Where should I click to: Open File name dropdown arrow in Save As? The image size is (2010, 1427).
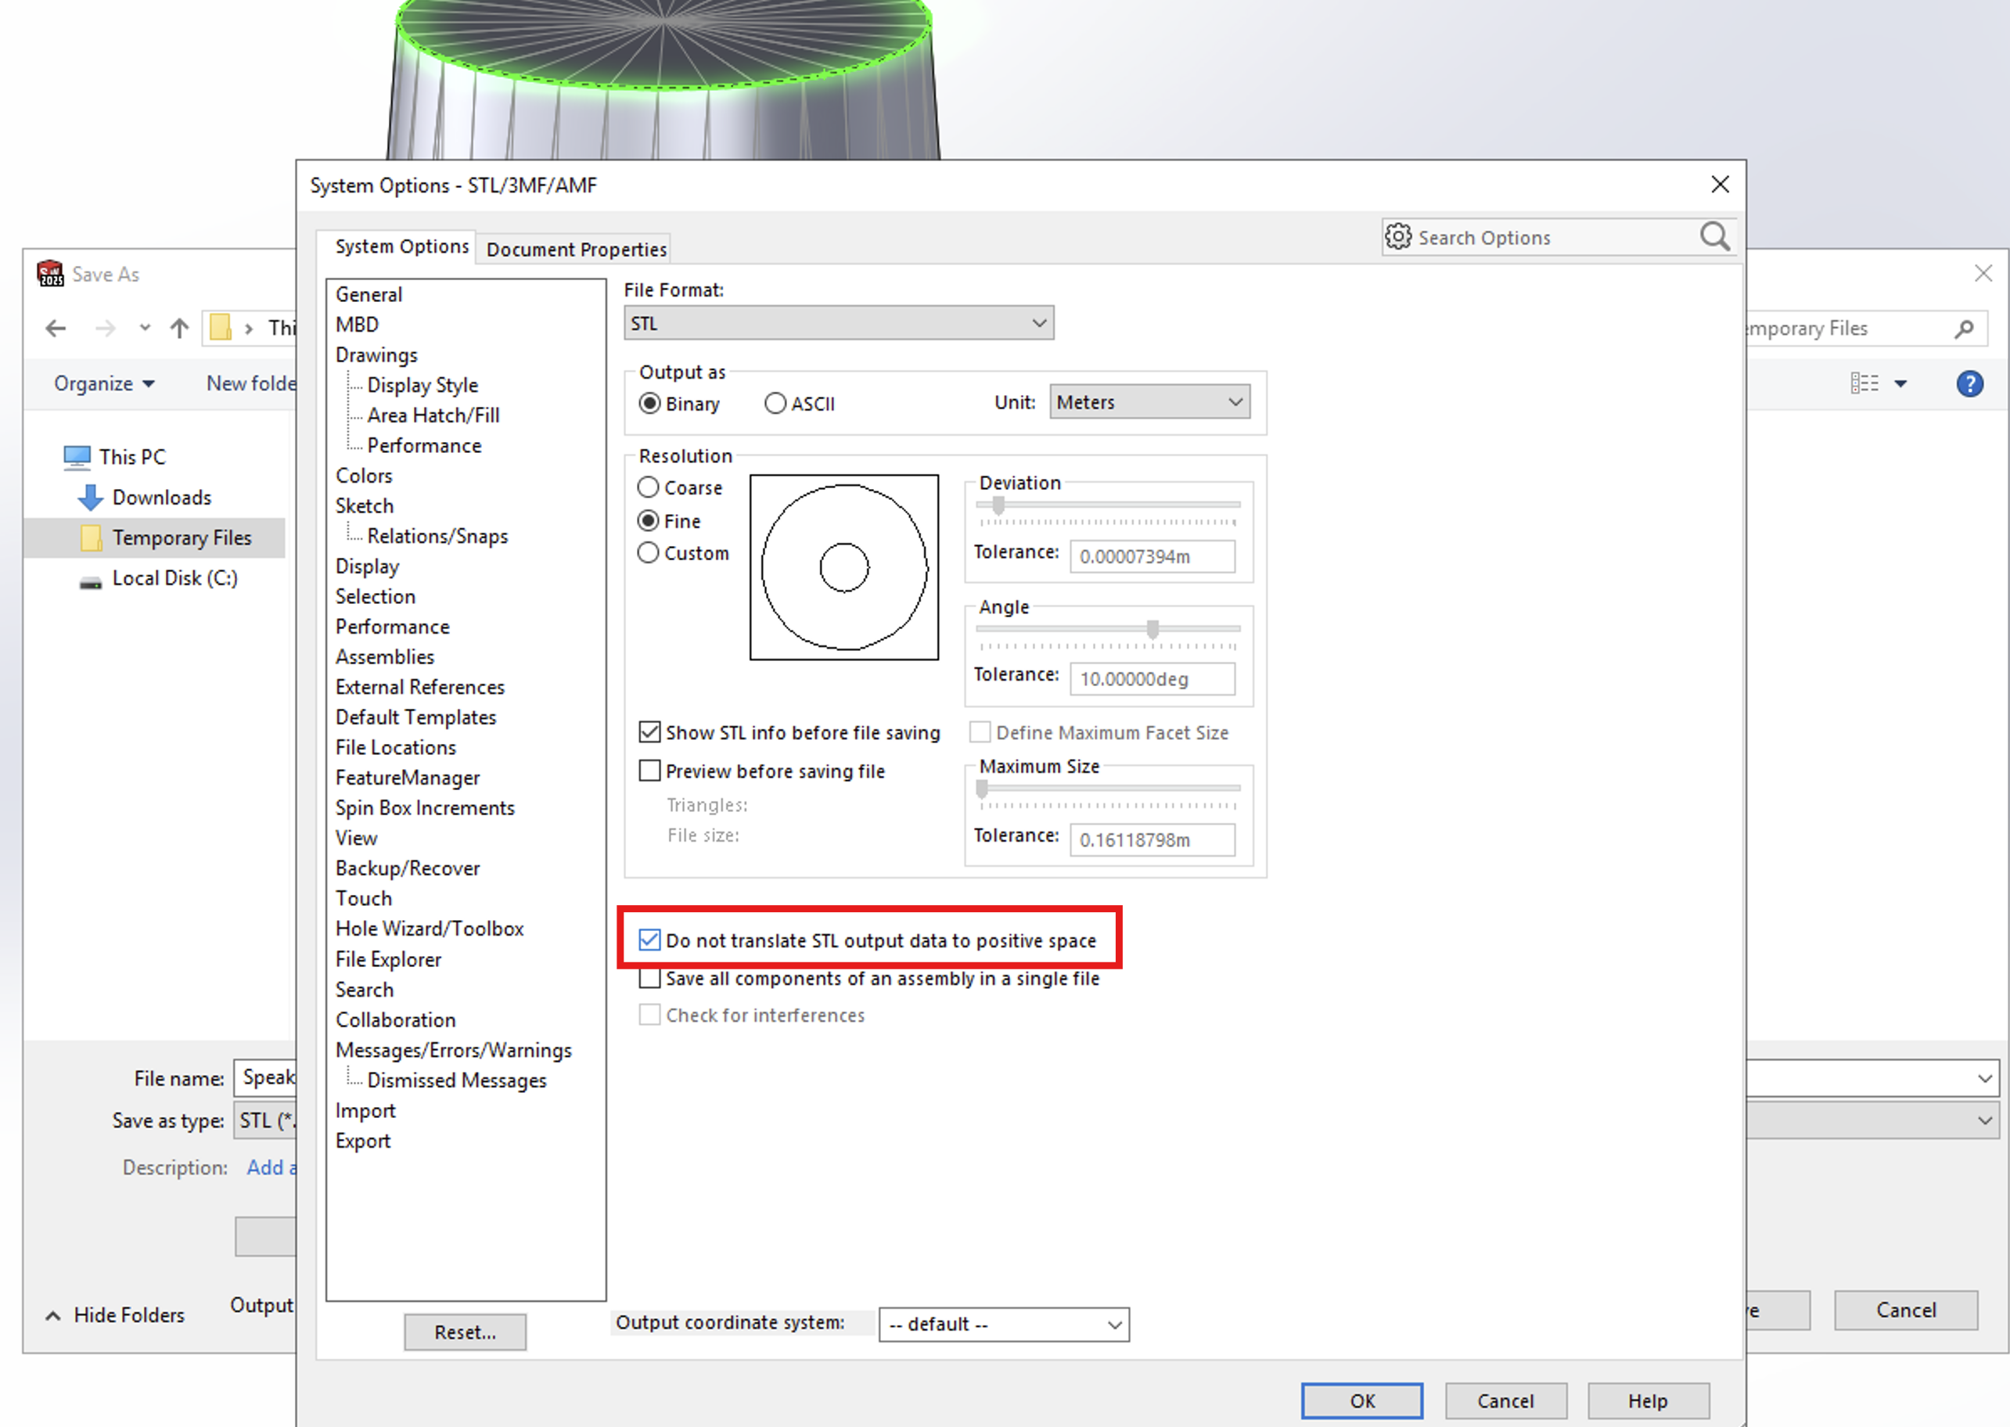1986,1079
